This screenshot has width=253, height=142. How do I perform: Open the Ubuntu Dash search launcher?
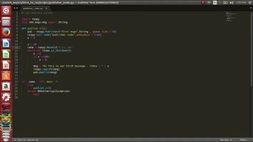pos(6,11)
